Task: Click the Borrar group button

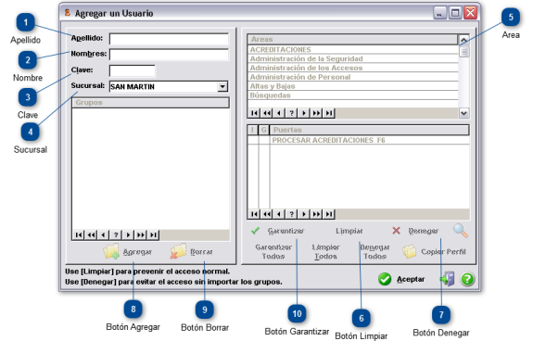Action: coord(192,252)
